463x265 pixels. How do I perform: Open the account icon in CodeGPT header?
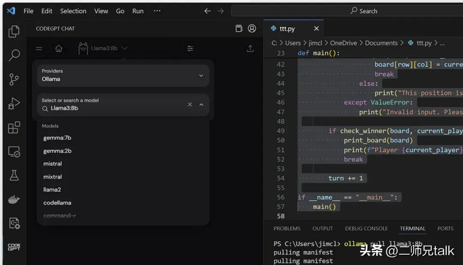[252, 28]
